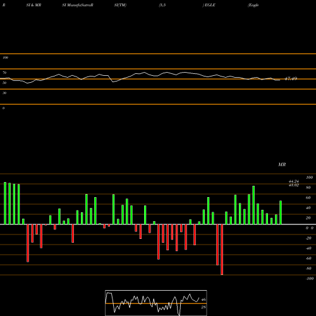Click the -100 label on the MR axis
Screen dimensions: 316x316
[310, 279]
